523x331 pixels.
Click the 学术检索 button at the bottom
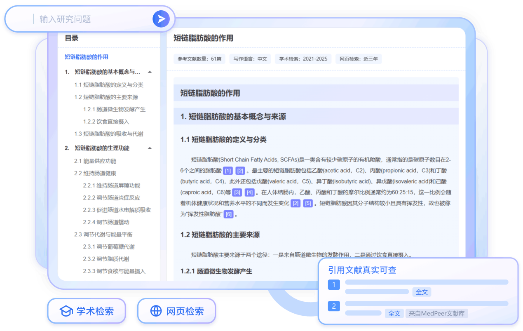(x=87, y=311)
